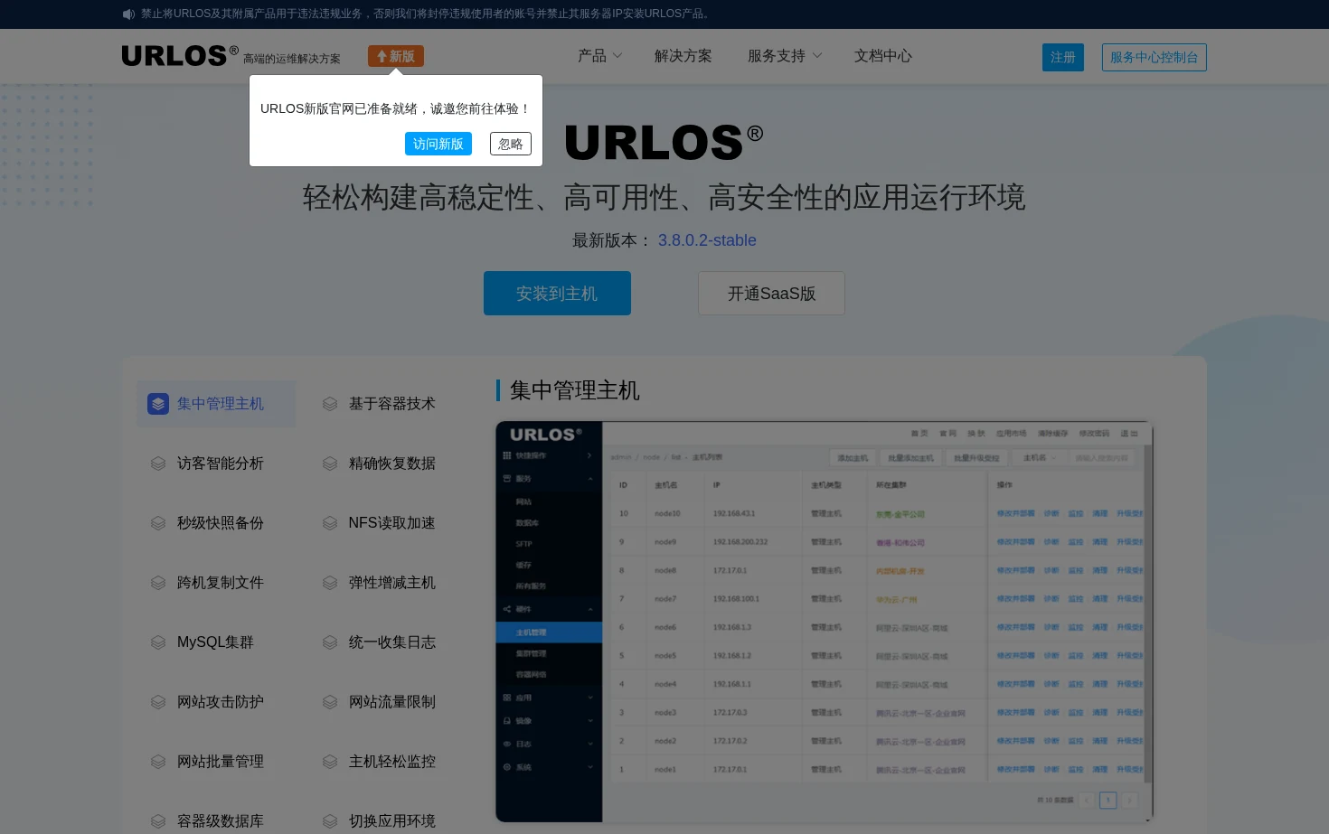The height and width of the screenshot is (834, 1329).
Task: Open the 集中管理主机 dashboard screenshot
Action: (x=824, y=622)
